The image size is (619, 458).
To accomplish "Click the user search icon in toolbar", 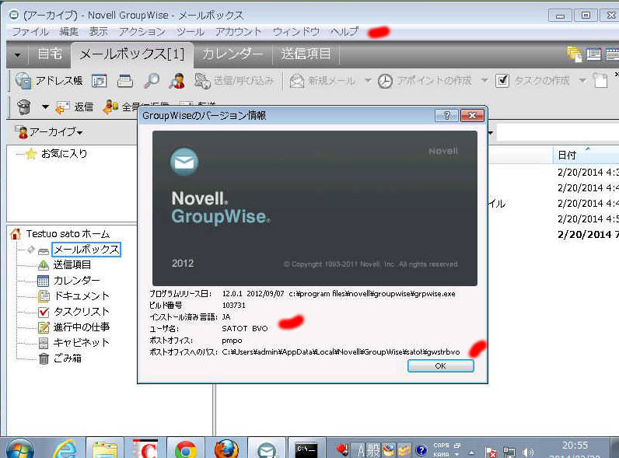I will 177,81.
